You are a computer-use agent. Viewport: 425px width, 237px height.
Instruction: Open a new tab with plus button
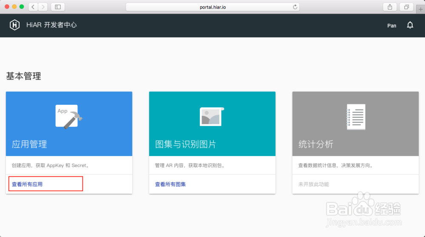(420, 9)
